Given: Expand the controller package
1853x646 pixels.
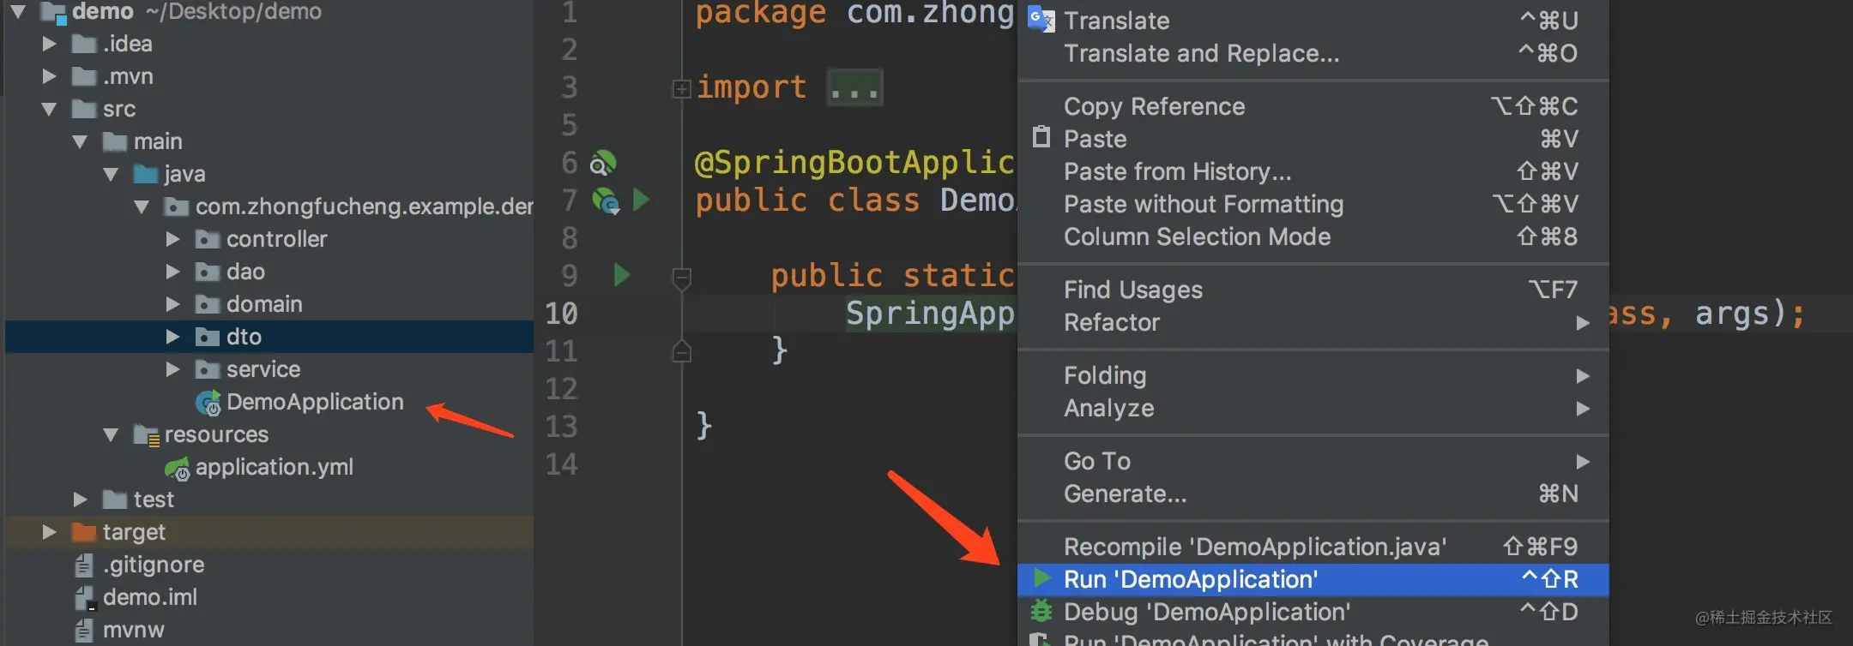Looking at the screenshot, I should point(173,239).
